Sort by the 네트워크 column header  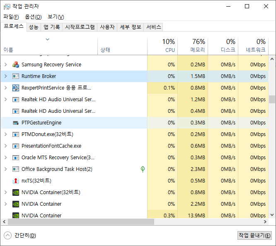click(253, 46)
